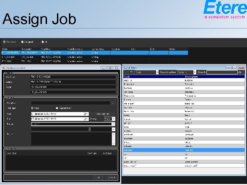The width and height of the screenshot is (247, 185).
Task: Click the Notes column header in job list
Action: pyautogui.click(x=172, y=49)
